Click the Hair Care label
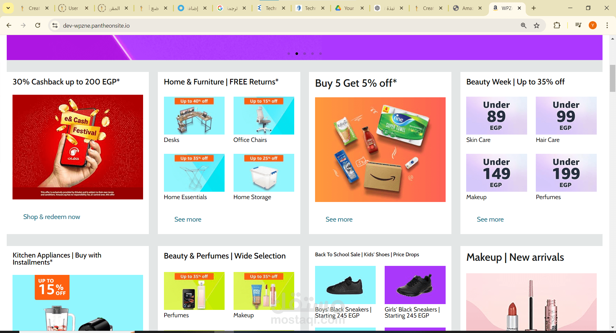 pos(548,140)
